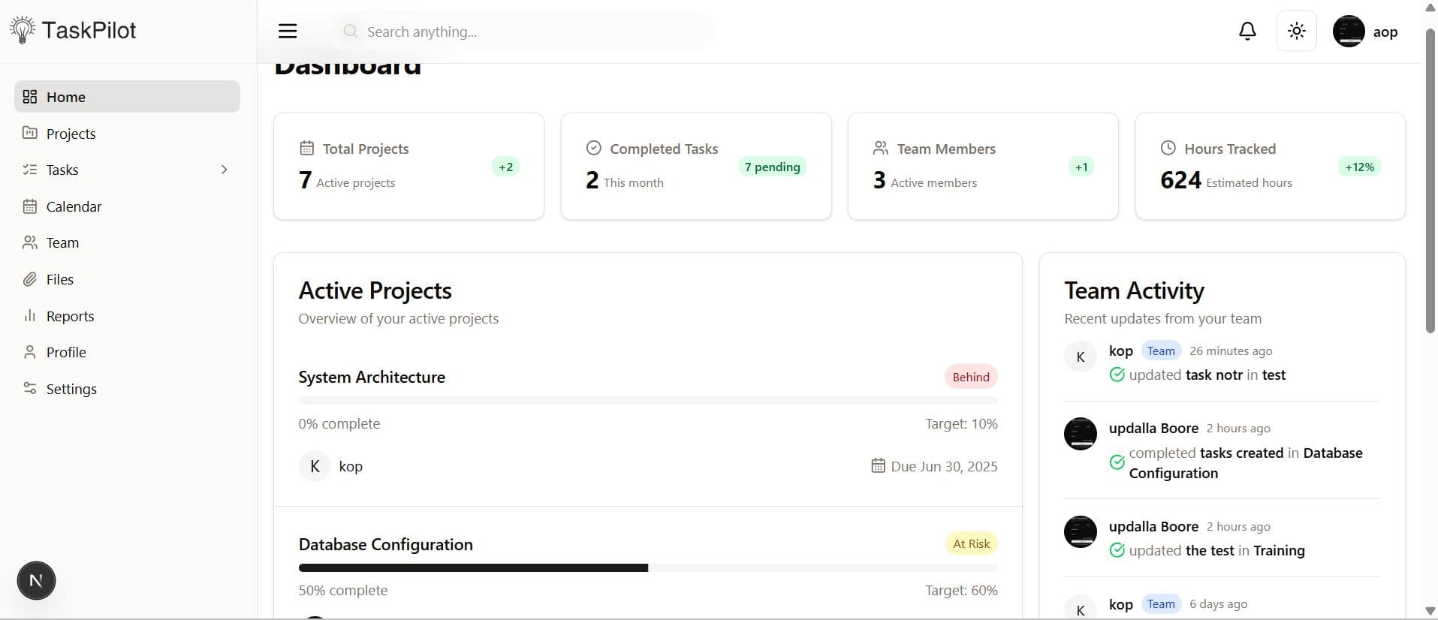
Task: Click the Reports bar chart icon
Action: point(30,315)
